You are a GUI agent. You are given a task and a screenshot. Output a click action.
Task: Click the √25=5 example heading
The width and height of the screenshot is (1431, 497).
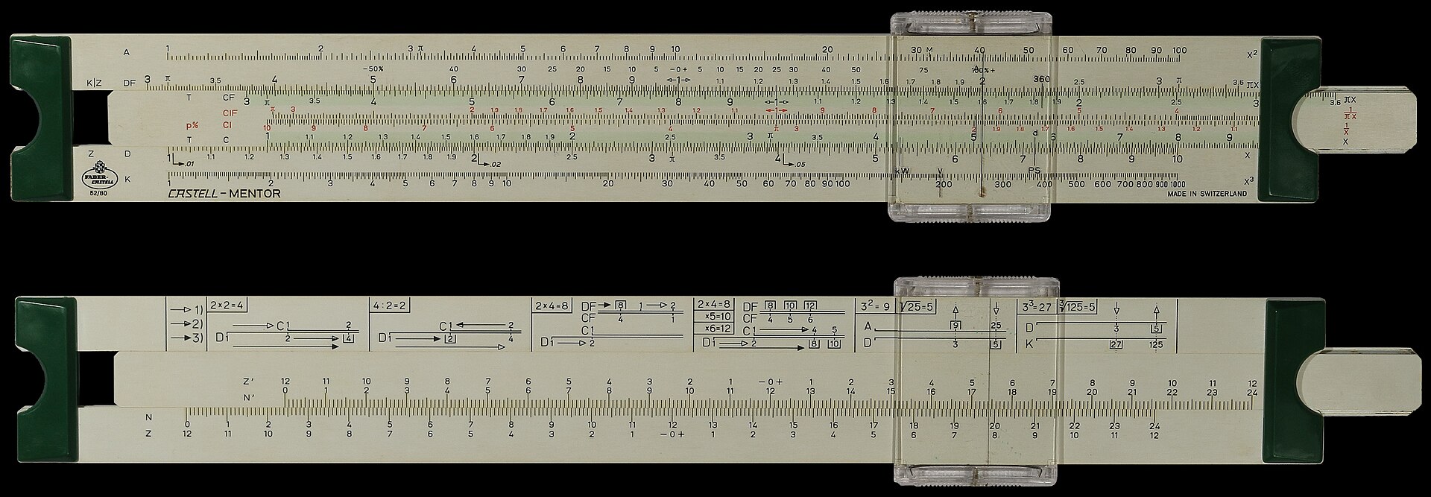coord(917,307)
